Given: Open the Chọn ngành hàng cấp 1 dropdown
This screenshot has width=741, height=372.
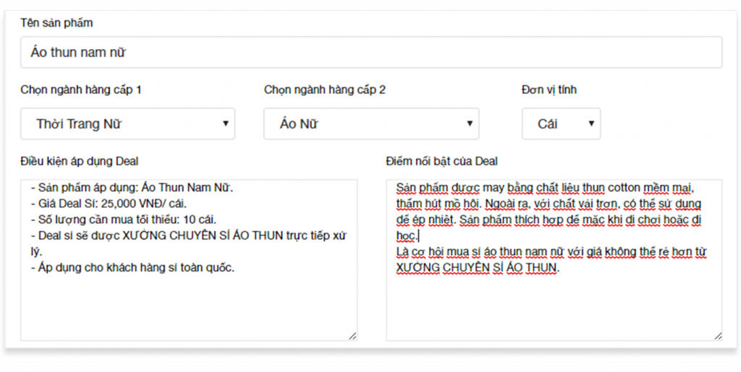Looking at the screenshot, I should pyautogui.click(x=127, y=124).
